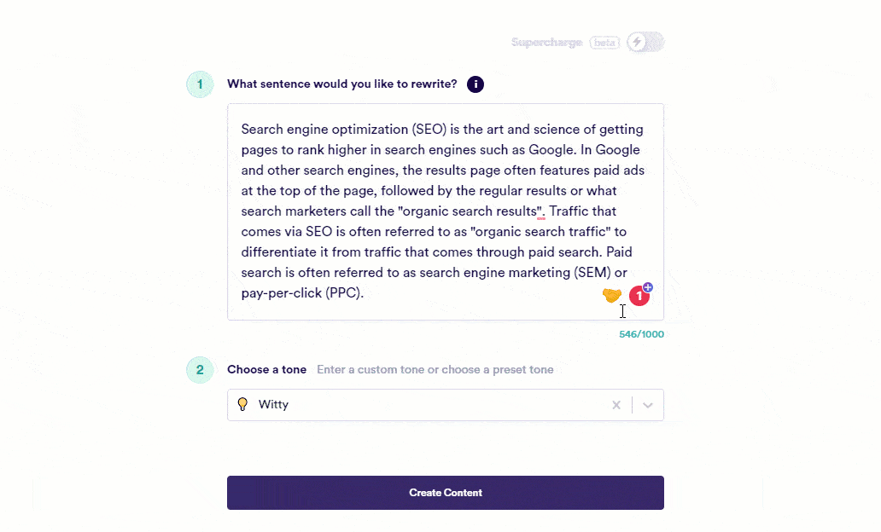Viewport: 881px width, 532px height.
Task: Enable the Supercharge lightning toggle
Action: [645, 42]
